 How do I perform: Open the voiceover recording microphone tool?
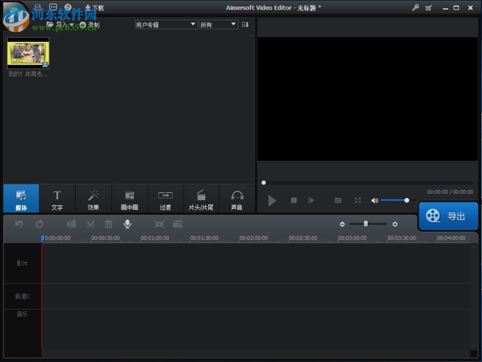pyautogui.click(x=127, y=224)
